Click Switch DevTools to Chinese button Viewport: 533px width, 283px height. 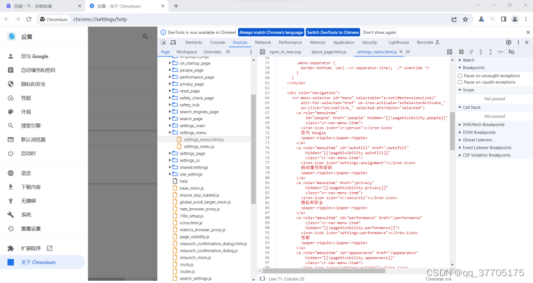tap(333, 33)
